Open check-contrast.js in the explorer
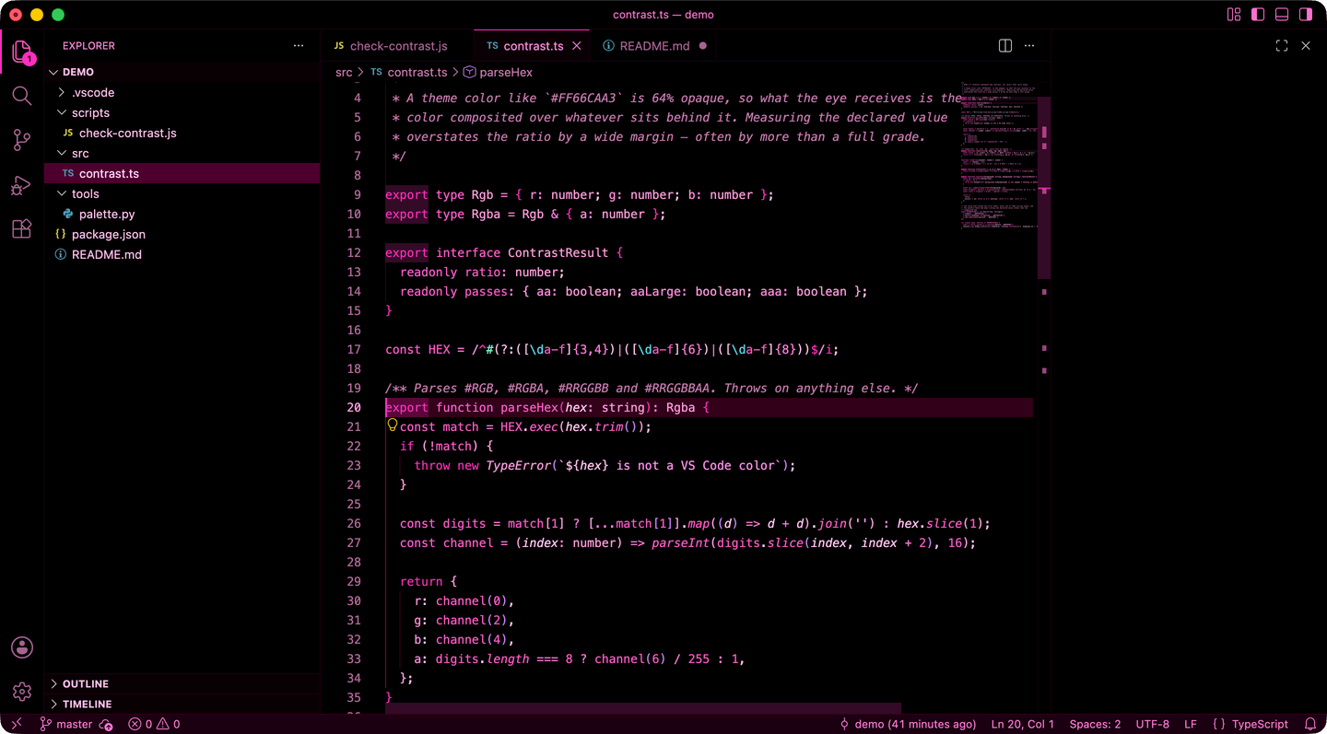 (x=182, y=133)
